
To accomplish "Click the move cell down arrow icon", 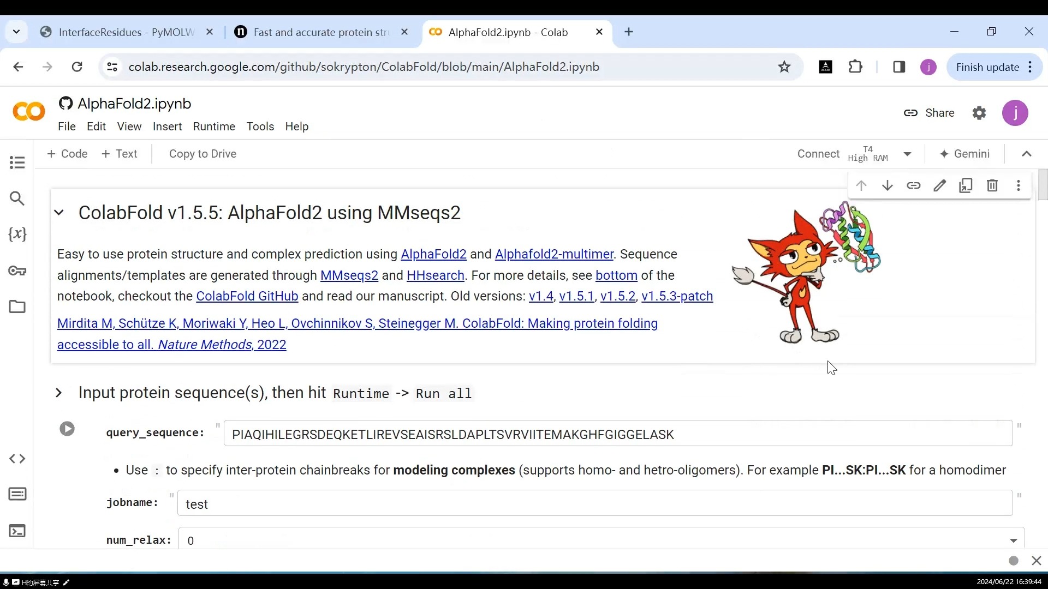I will click(887, 185).
